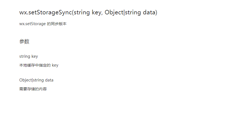Screen dimensions: 245x116
Task: Click the characters 内容 in data description
Action: (43, 89)
